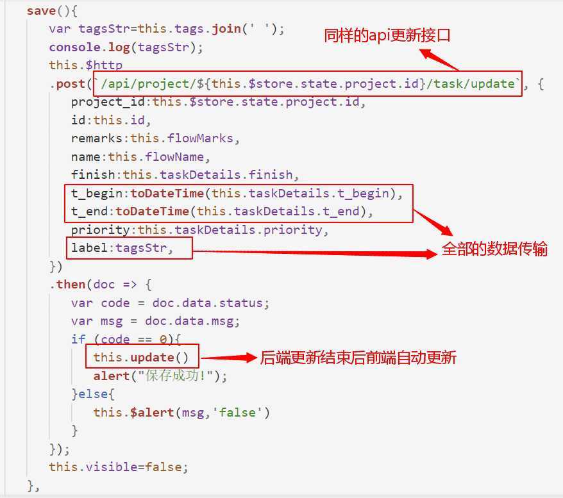Click the var msg = doc.data.msg line

click(155, 320)
